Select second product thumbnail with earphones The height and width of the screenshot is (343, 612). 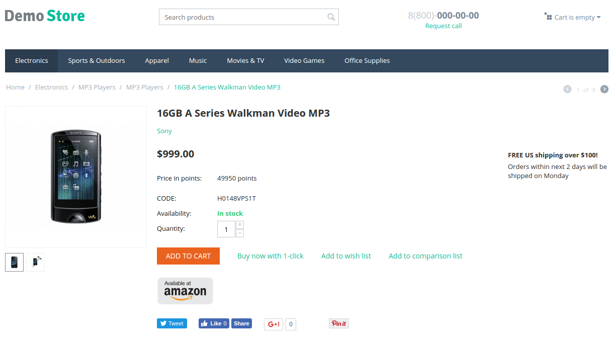pos(35,262)
